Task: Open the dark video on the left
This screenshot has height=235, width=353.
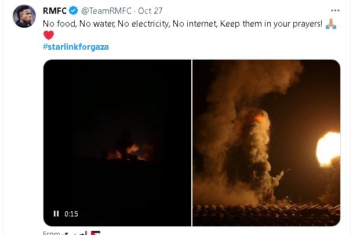Action: 117,116
